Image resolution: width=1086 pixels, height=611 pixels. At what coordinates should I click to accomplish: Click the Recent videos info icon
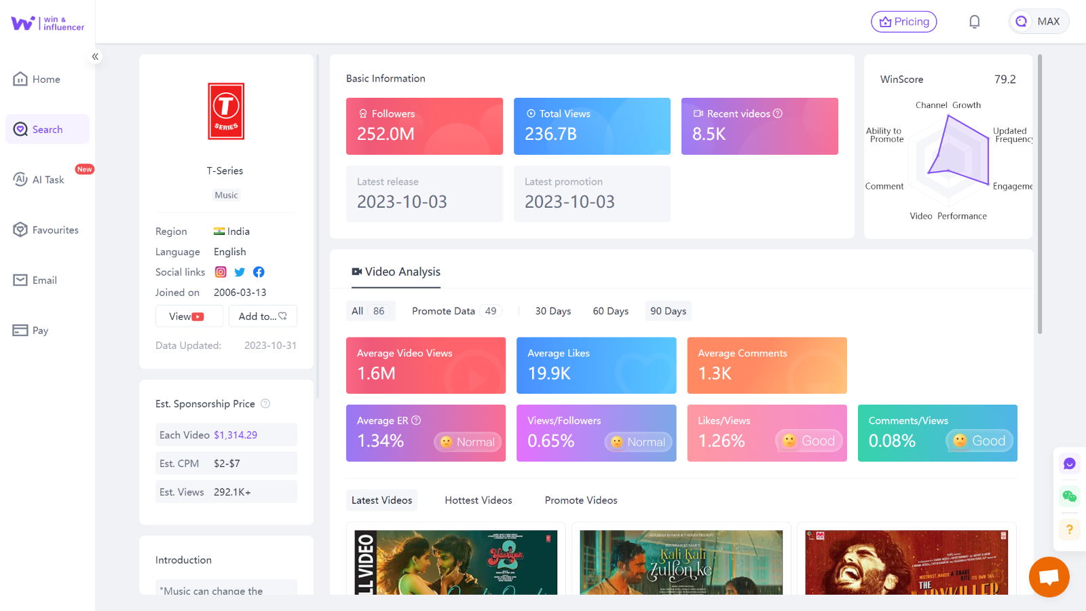pos(778,113)
